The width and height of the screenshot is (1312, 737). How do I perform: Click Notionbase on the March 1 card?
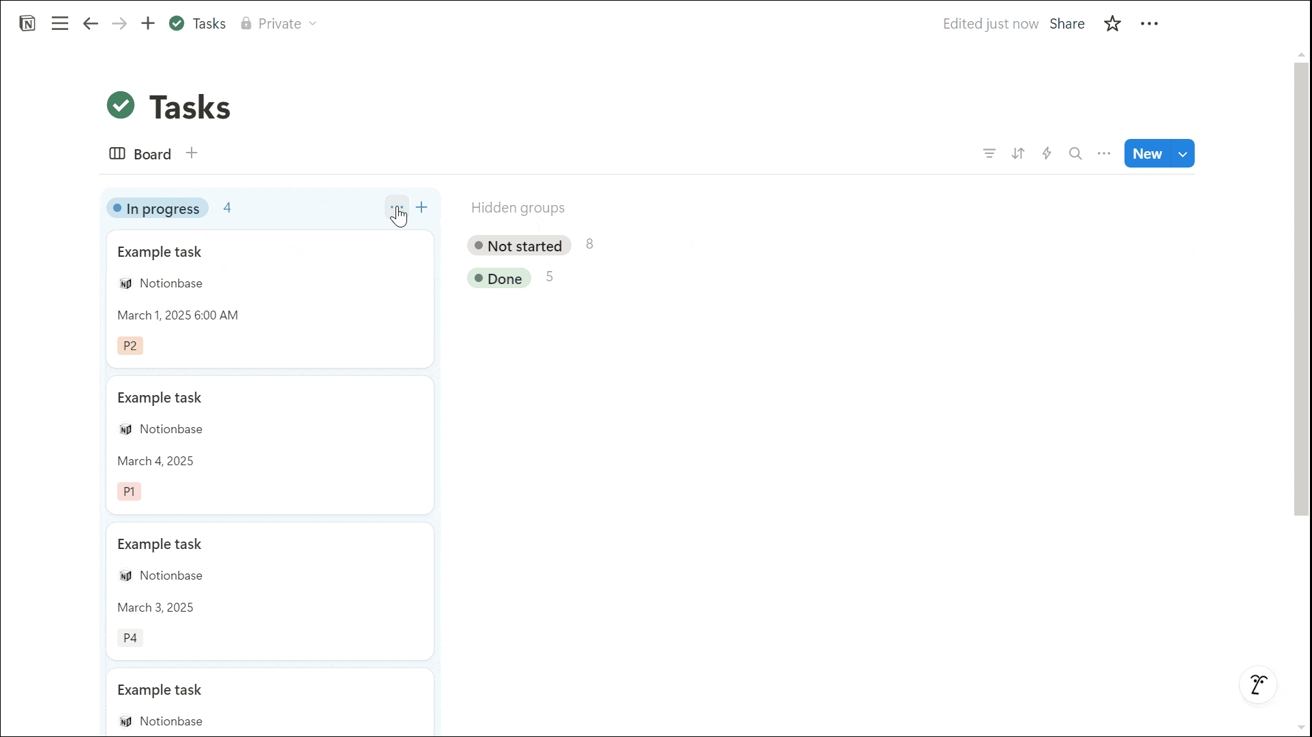click(171, 283)
